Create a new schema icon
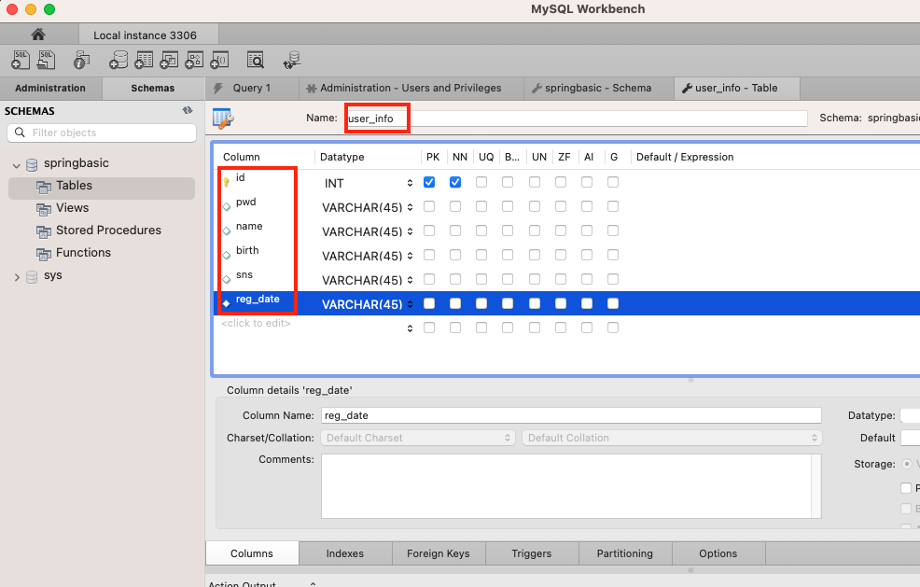The width and height of the screenshot is (920, 587). point(118,60)
